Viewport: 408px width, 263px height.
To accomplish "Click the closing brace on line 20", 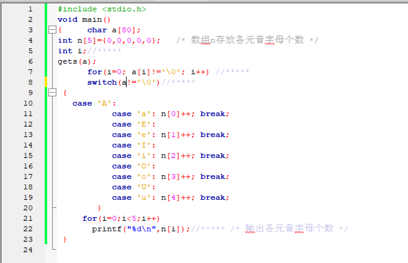I will pyautogui.click(x=99, y=208).
